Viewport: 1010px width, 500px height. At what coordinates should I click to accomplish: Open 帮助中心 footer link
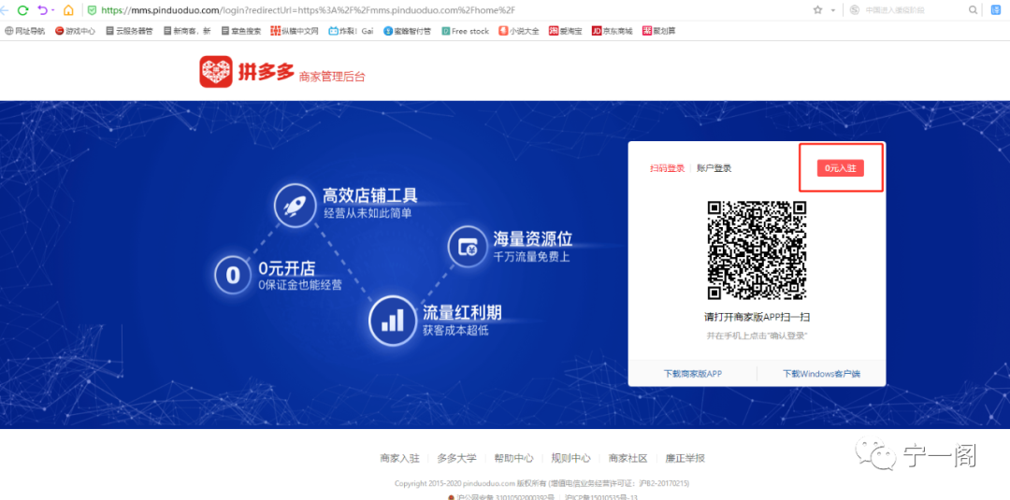[x=513, y=458]
